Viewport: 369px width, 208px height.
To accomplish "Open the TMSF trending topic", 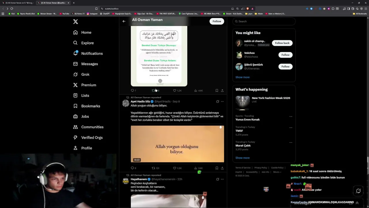I will (x=239, y=131).
